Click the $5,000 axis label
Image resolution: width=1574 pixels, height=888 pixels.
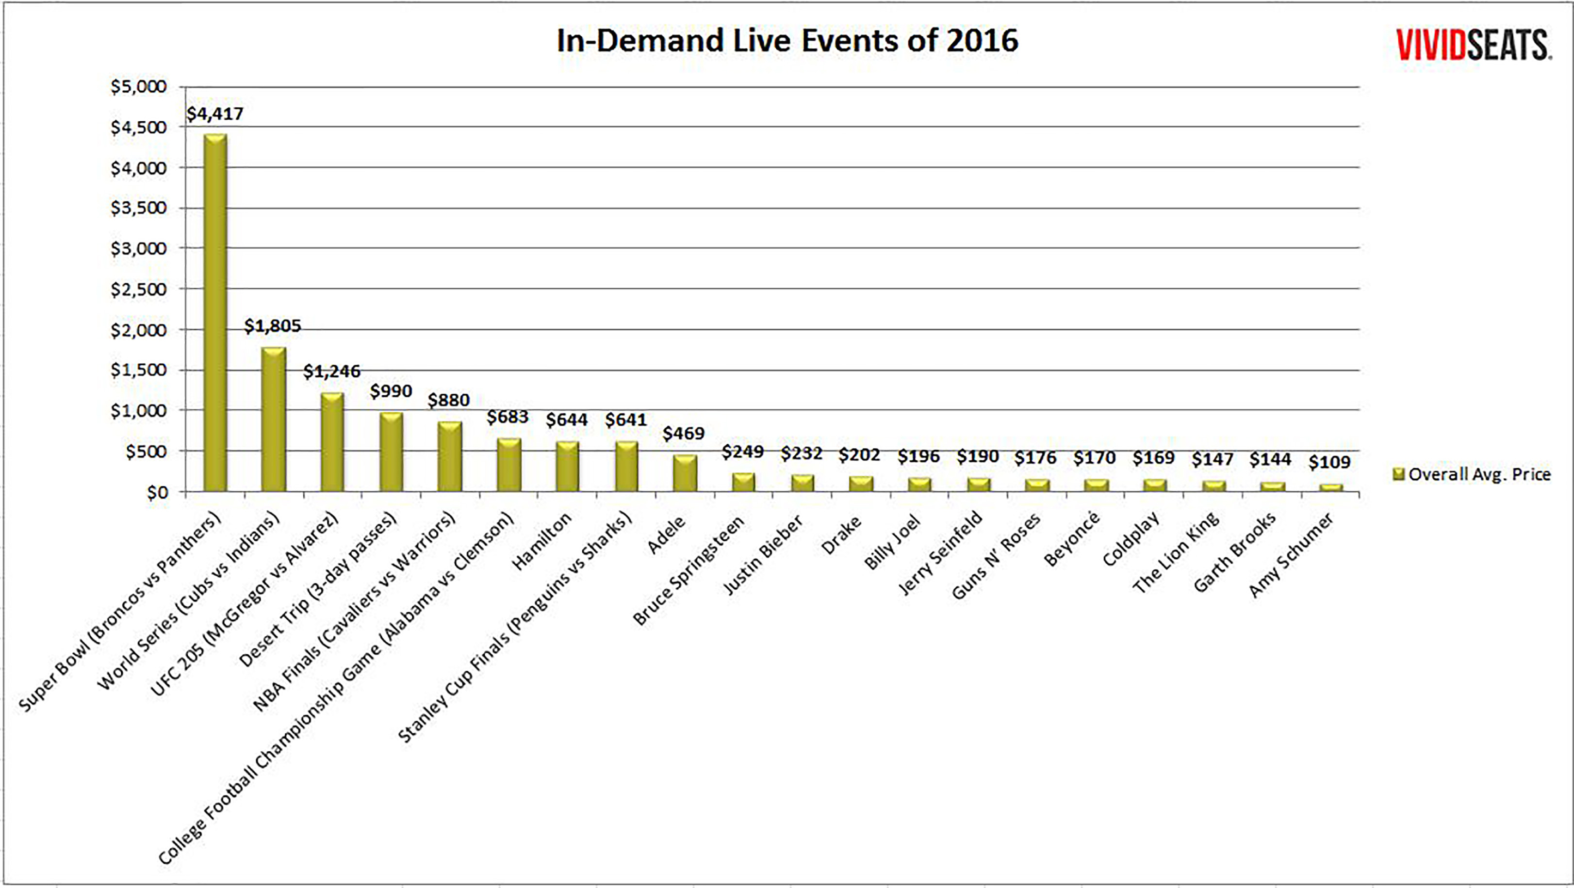[x=139, y=87]
